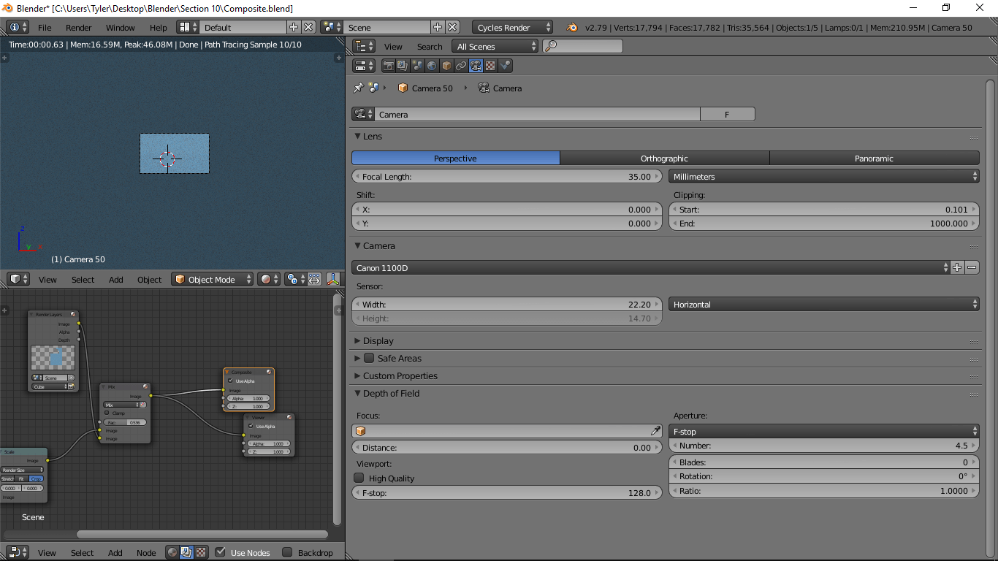
Task: Open Object properties orange cube icon
Action: 446,66
